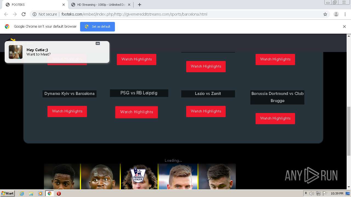This screenshot has height=197, width=351.
Task: Watch highlights for PSG vs RB Leipzig
Action: coord(137,112)
